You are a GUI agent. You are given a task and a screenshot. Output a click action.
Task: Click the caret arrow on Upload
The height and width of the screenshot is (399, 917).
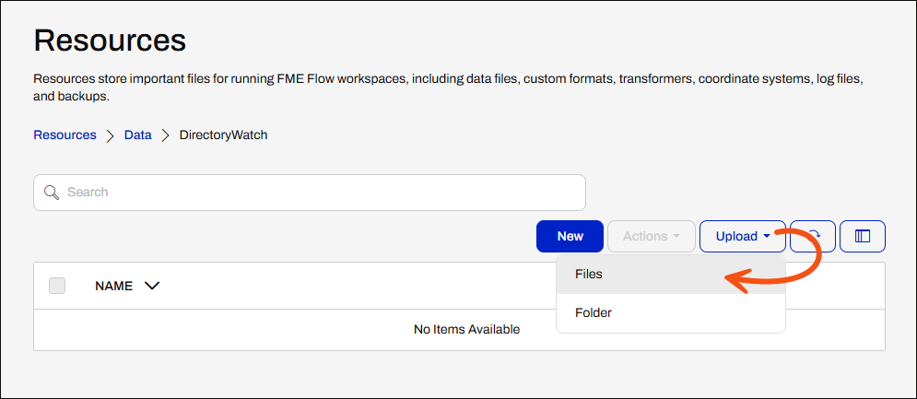767,236
